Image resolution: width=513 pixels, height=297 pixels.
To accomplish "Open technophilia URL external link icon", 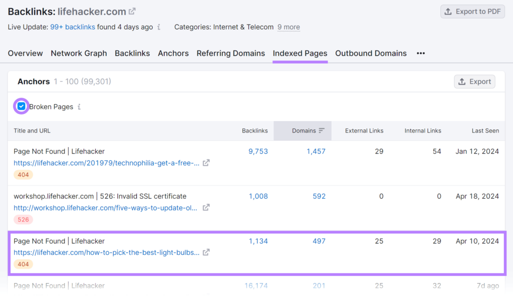I will (206, 163).
